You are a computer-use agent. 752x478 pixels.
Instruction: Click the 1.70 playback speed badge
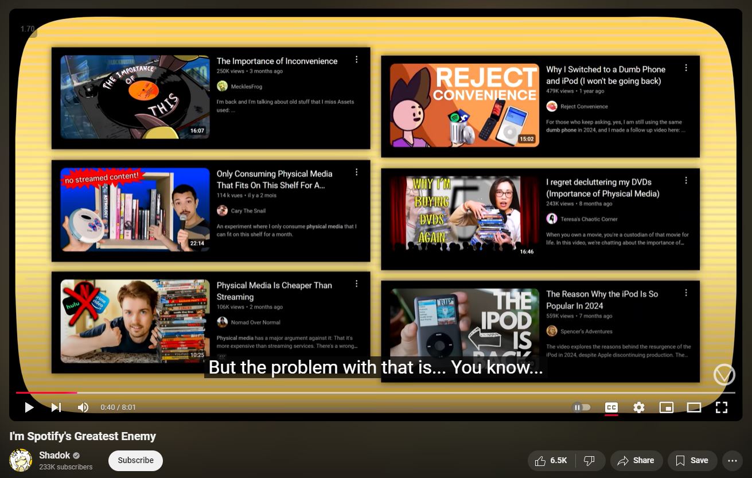pyautogui.click(x=28, y=29)
